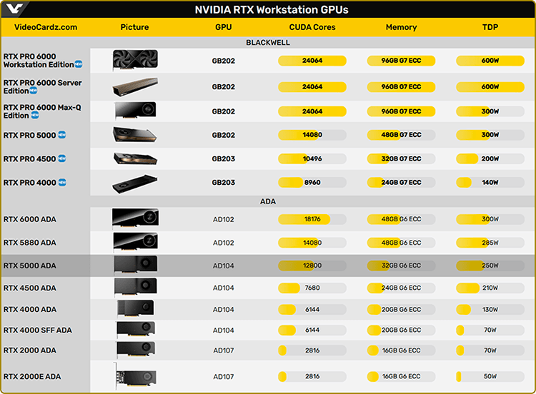Open the RTX PRO 6000 Server Edition card picture

[x=135, y=86]
